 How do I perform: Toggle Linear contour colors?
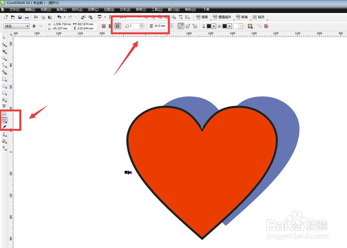[181, 26]
